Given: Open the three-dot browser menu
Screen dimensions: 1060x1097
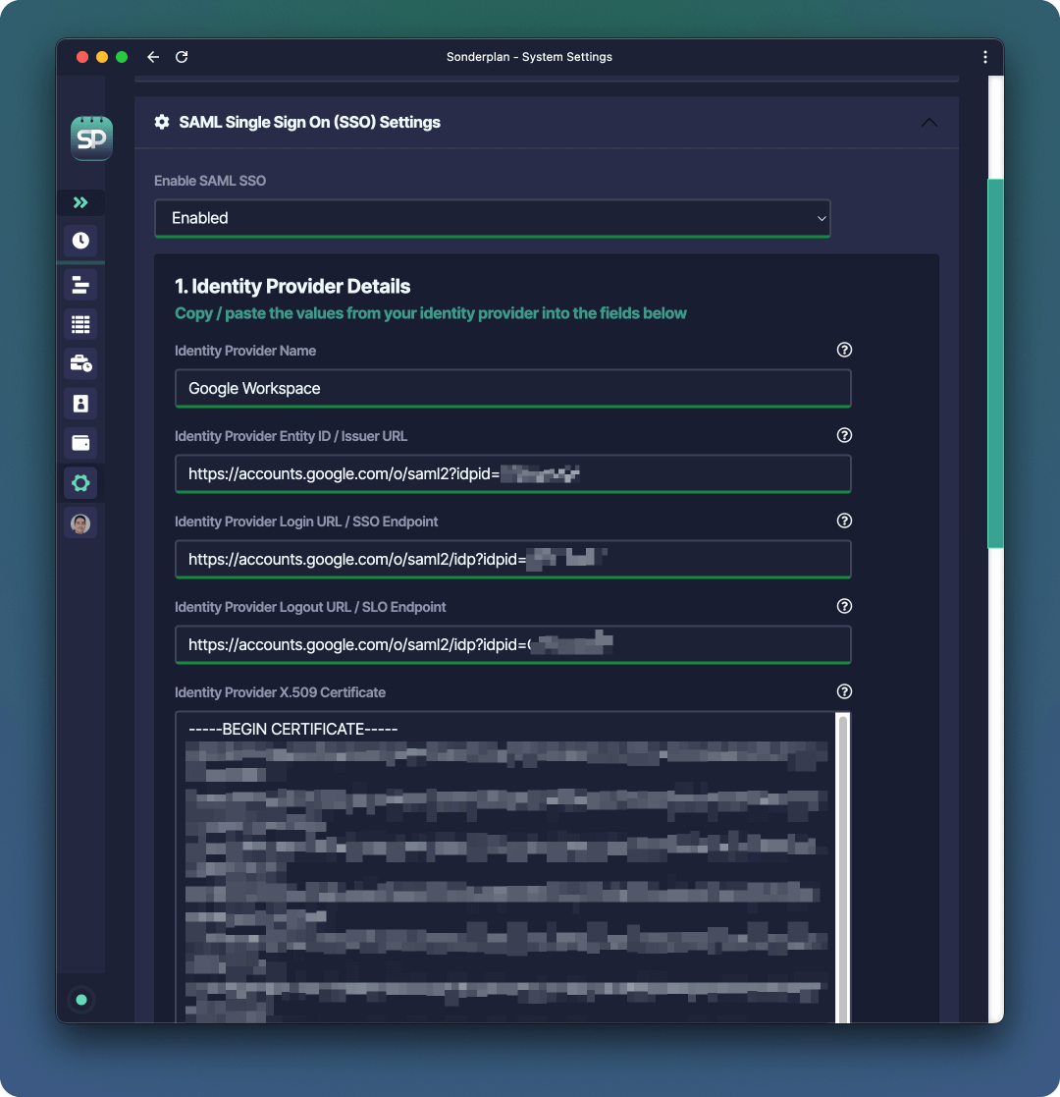Looking at the screenshot, I should click(x=985, y=57).
